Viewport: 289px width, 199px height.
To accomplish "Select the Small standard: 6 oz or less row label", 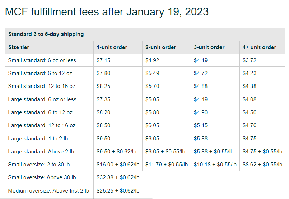I will (x=42, y=60).
